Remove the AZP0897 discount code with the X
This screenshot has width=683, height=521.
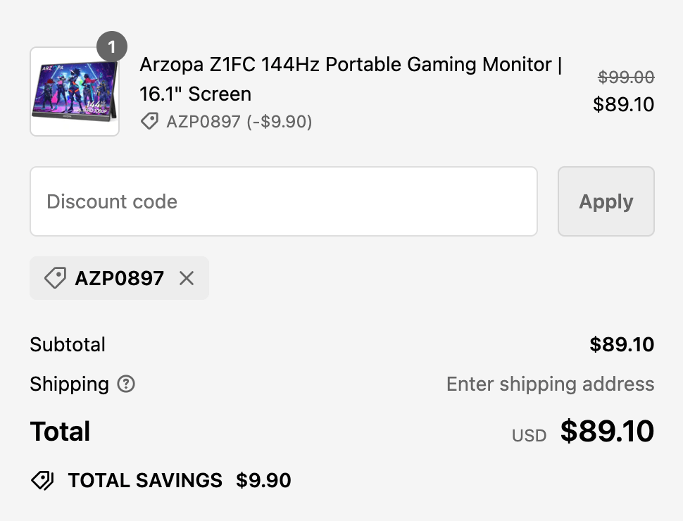[187, 278]
